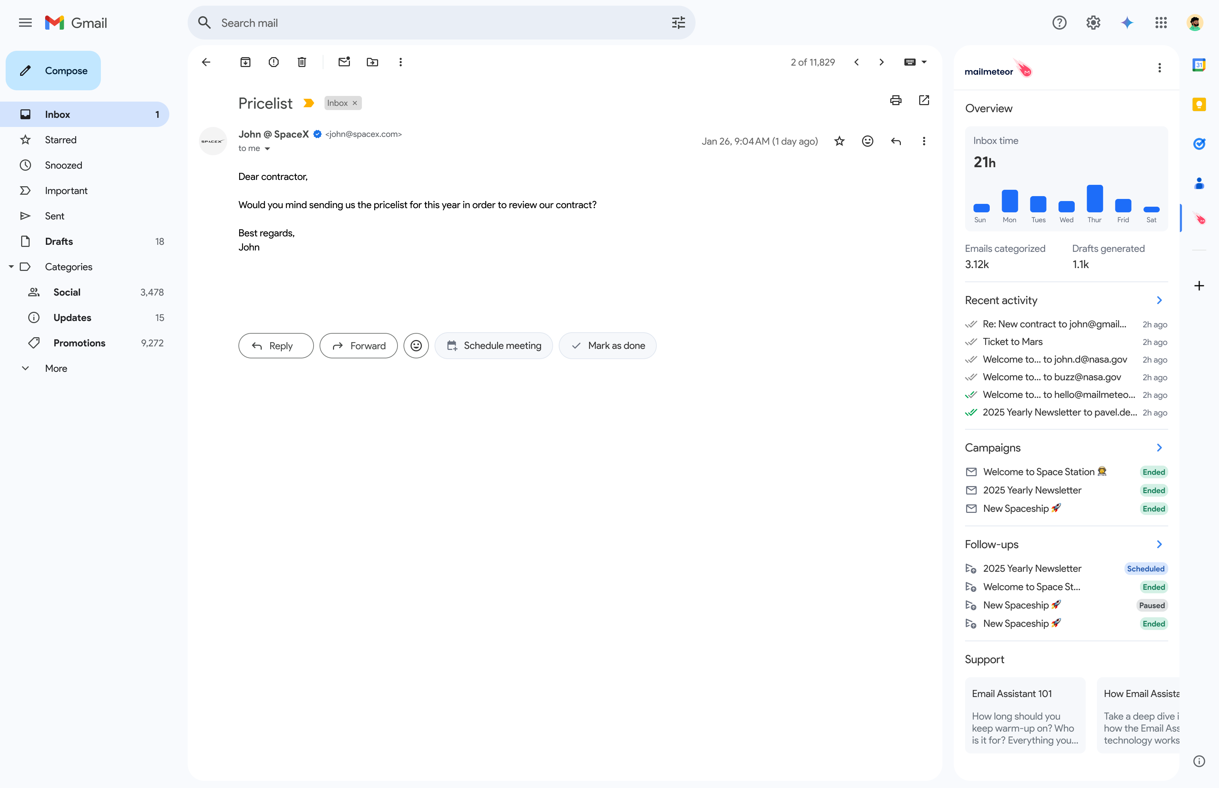Star the email from John @ SpaceX
The width and height of the screenshot is (1219, 788).
coord(839,141)
